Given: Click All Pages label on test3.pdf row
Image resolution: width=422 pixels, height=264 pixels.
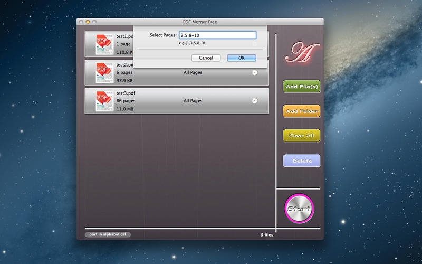Looking at the screenshot, I should point(193,100).
